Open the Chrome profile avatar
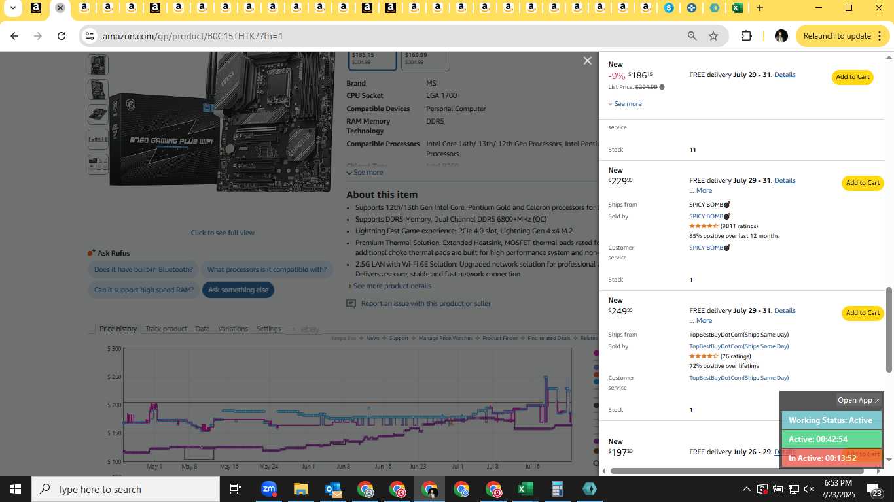This screenshot has width=894, height=502. [781, 36]
